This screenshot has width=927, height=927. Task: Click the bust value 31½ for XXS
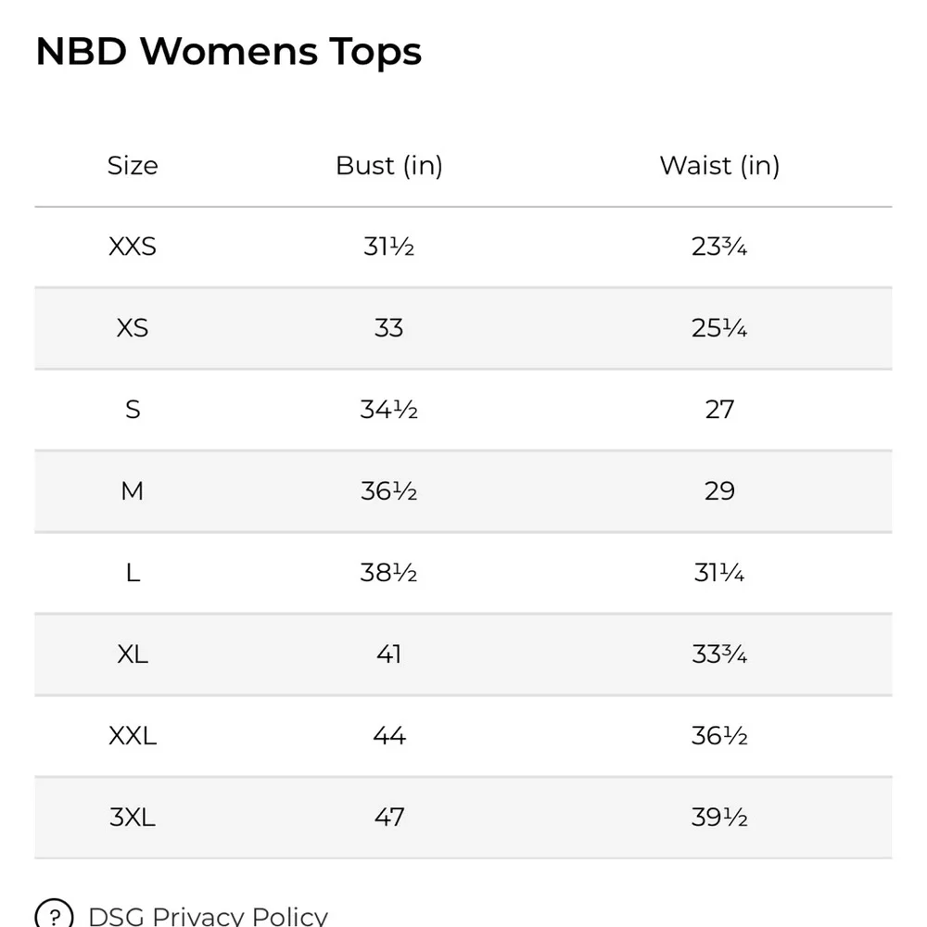(x=389, y=248)
